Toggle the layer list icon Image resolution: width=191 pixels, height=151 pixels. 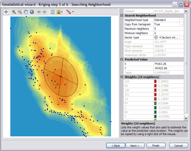53,12
